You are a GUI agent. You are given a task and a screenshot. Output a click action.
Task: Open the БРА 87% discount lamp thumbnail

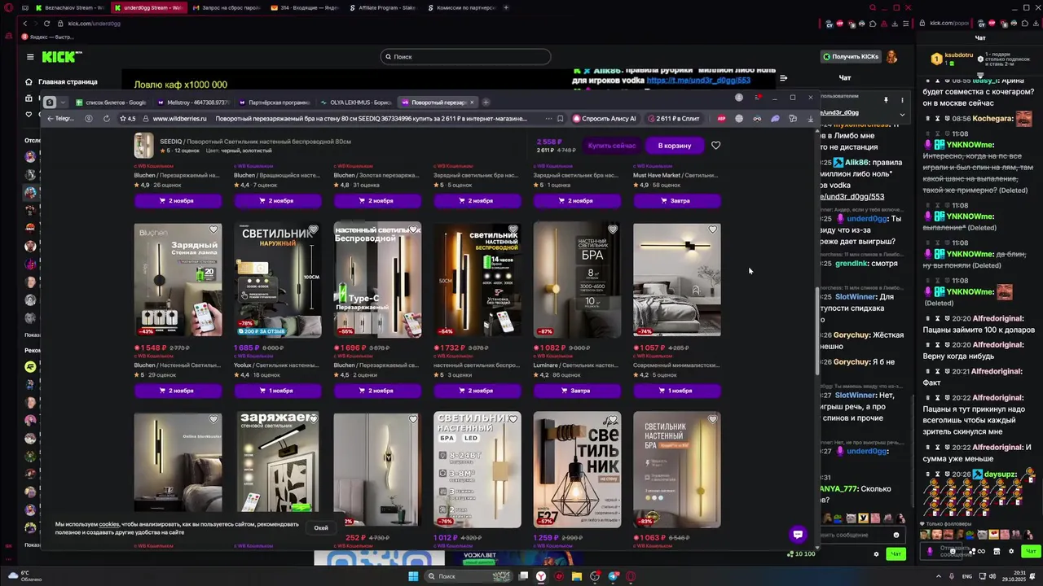click(577, 280)
